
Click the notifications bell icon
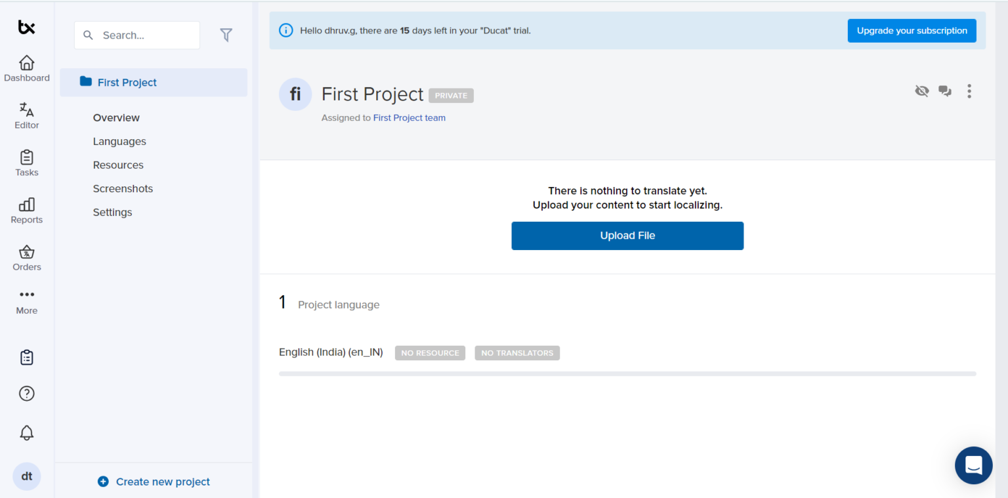tap(26, 433)
